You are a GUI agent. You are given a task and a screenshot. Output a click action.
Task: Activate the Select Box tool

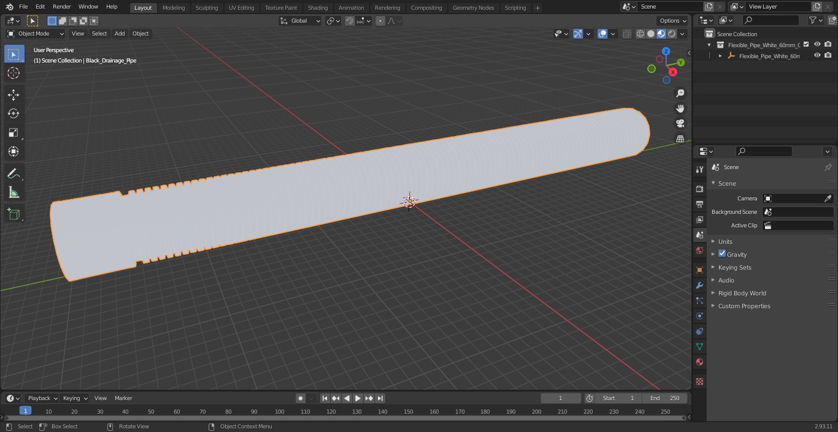13,54
